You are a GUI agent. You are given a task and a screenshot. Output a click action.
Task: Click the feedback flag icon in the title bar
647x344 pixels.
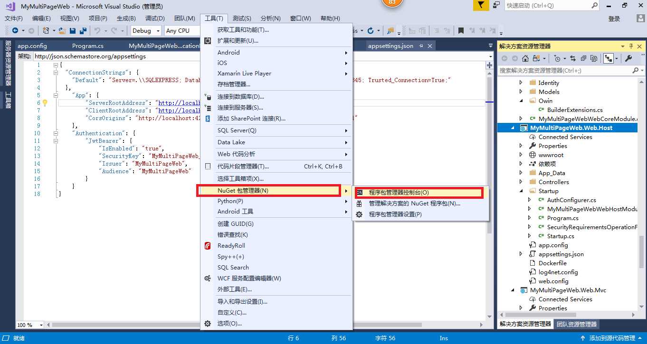(x=481, y=5)
